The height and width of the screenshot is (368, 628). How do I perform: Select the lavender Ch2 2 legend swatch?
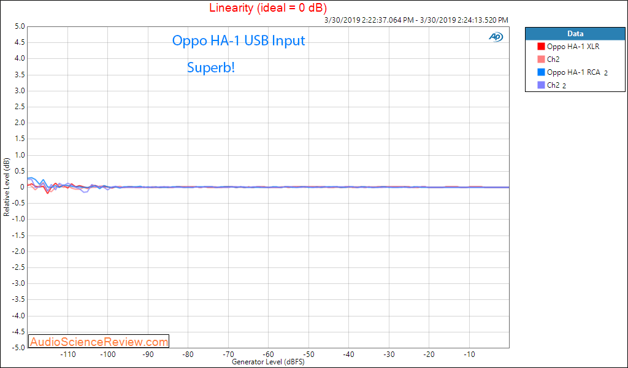coord(541,85)
